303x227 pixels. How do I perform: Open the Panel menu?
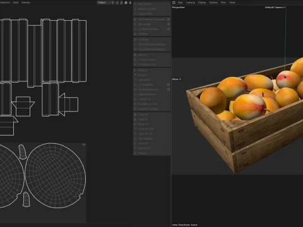click(x=232, y=3)
